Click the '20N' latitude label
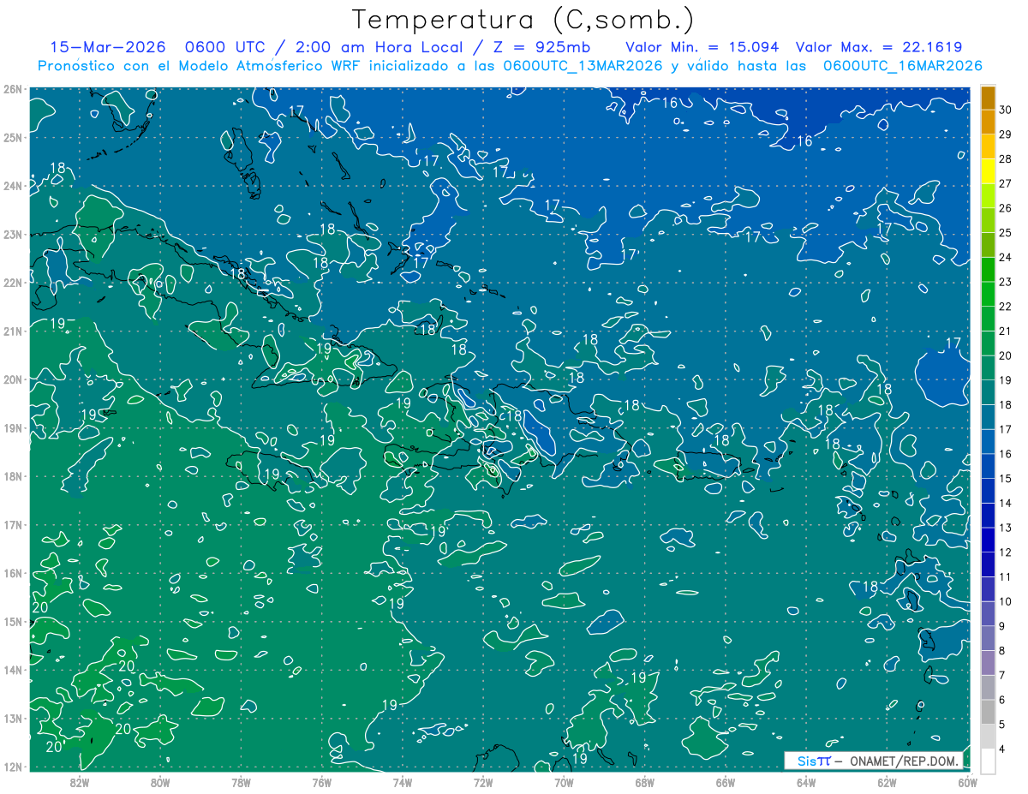1028x794 pixels. [x=13, y=379]
